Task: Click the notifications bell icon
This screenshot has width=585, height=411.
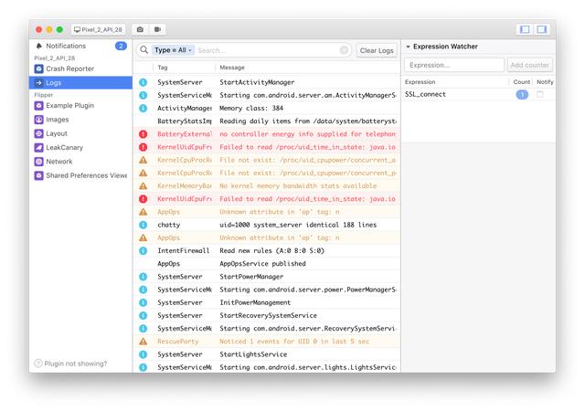Action: pos(38,46)
